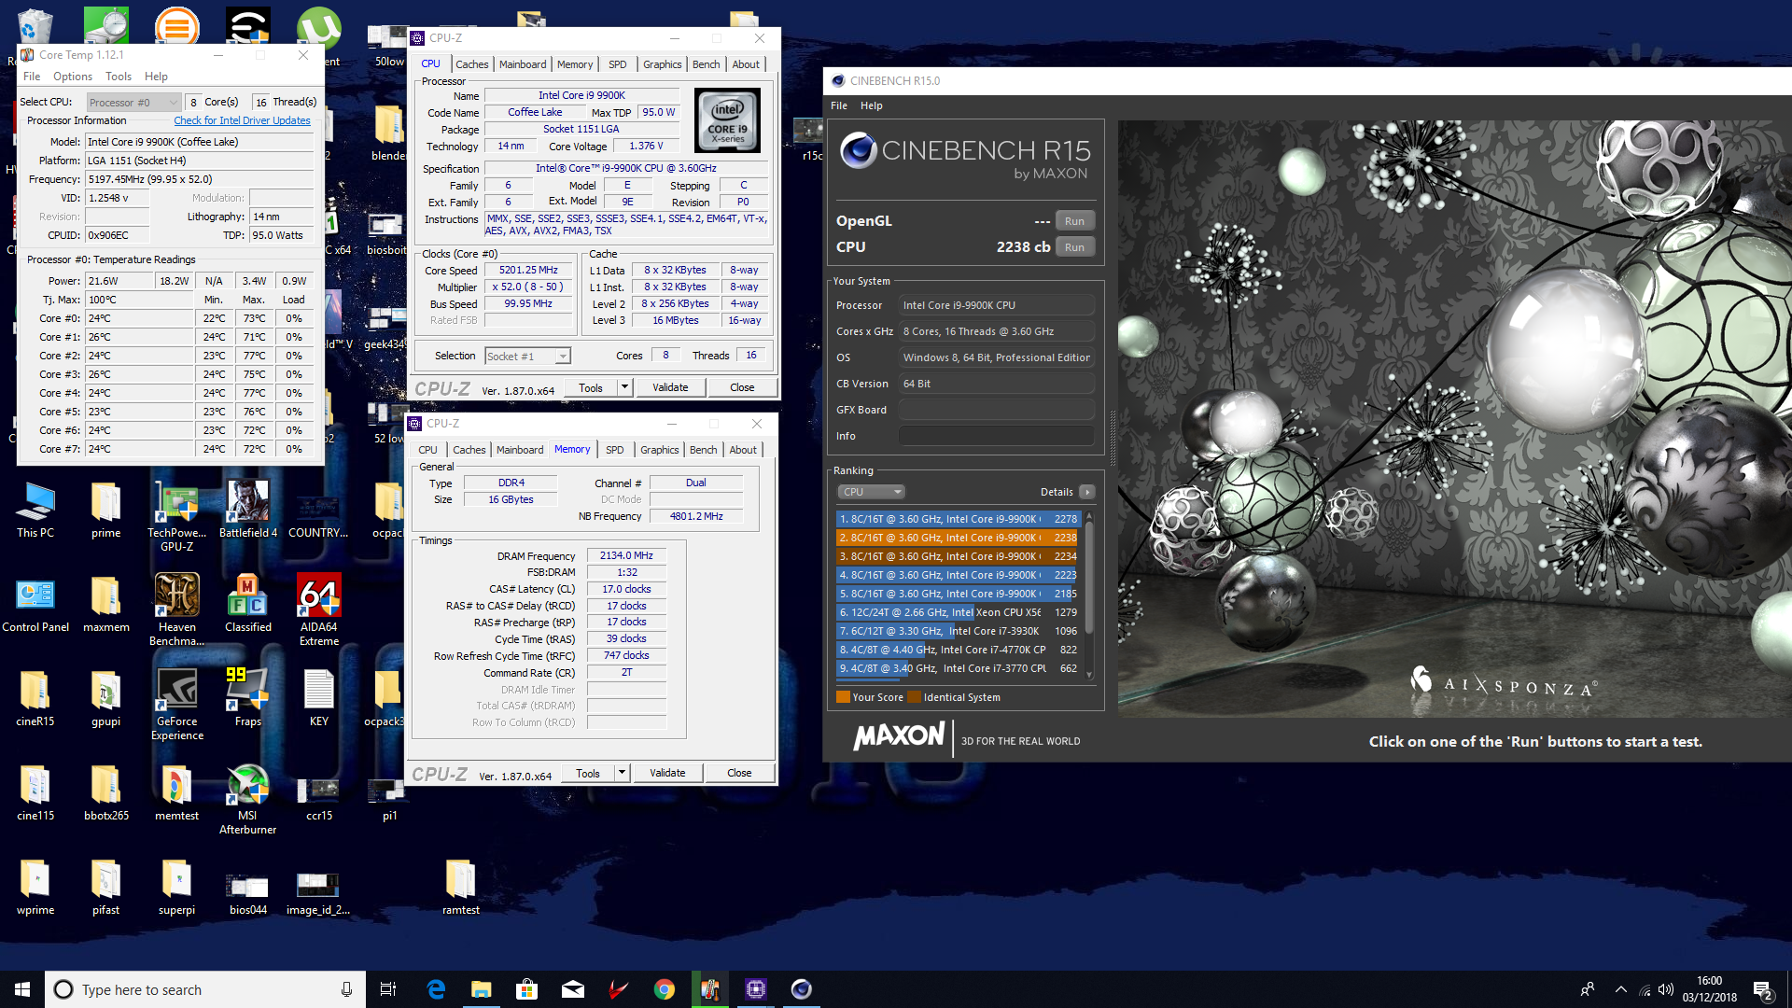Switch to SPD tab in bottom CPU-Z window
This screenshot has width=1792, height=1008.
[x=614, y=450]
